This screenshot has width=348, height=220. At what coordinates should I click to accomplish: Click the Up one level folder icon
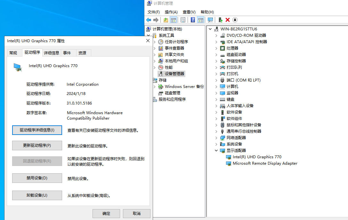(x=166, y=20)
